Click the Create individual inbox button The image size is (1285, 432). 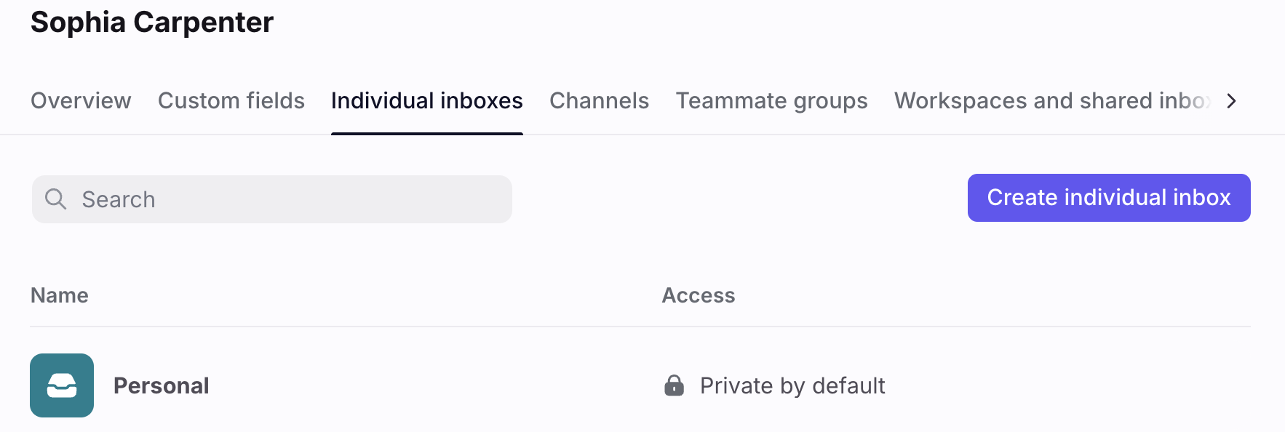[1109, 198]
